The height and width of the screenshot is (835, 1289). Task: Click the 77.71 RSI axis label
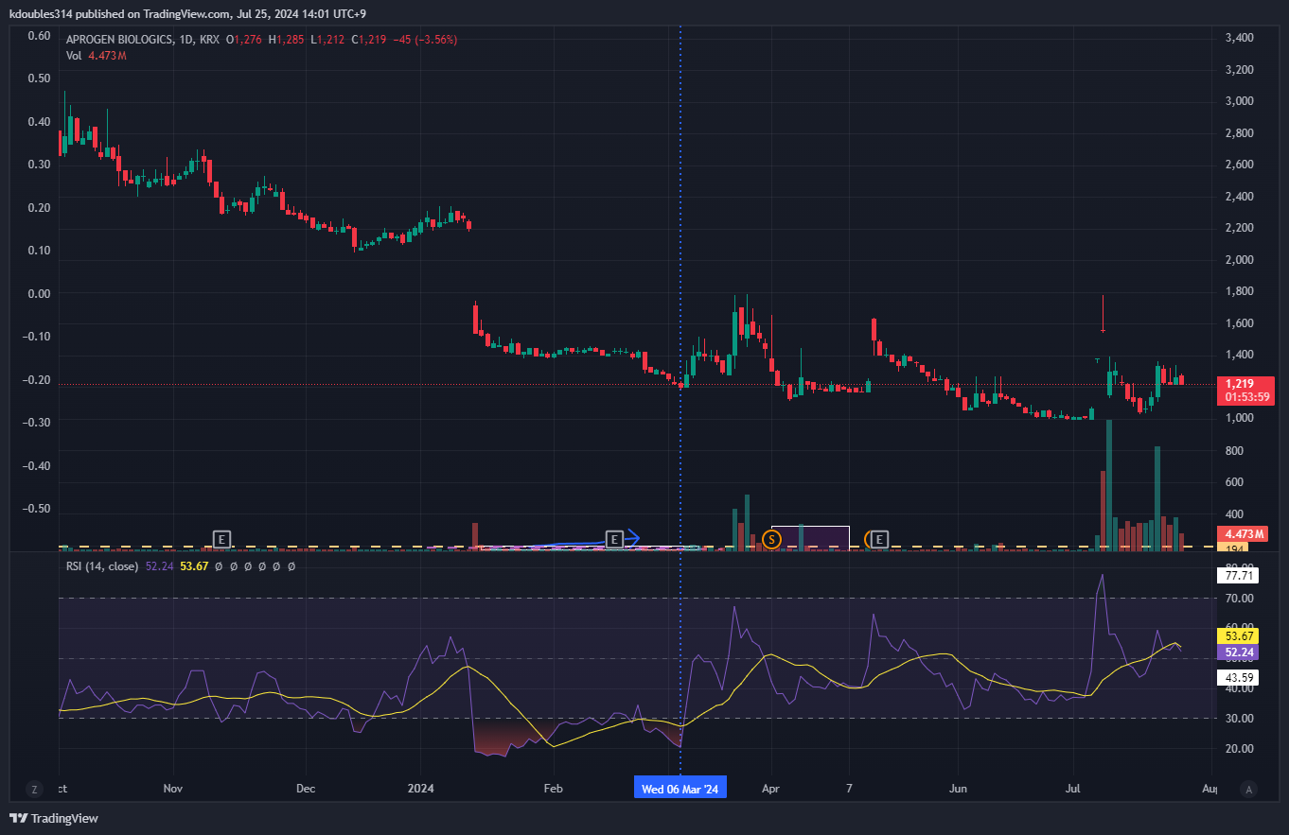(1240, 575)
